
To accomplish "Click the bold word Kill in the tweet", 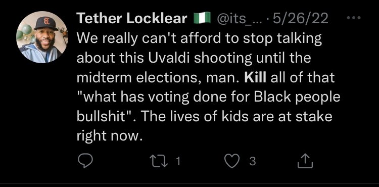I will [x=255, y=78].
